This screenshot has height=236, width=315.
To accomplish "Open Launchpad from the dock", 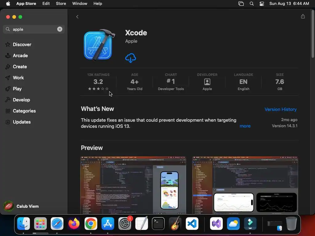I will [40, 224].
